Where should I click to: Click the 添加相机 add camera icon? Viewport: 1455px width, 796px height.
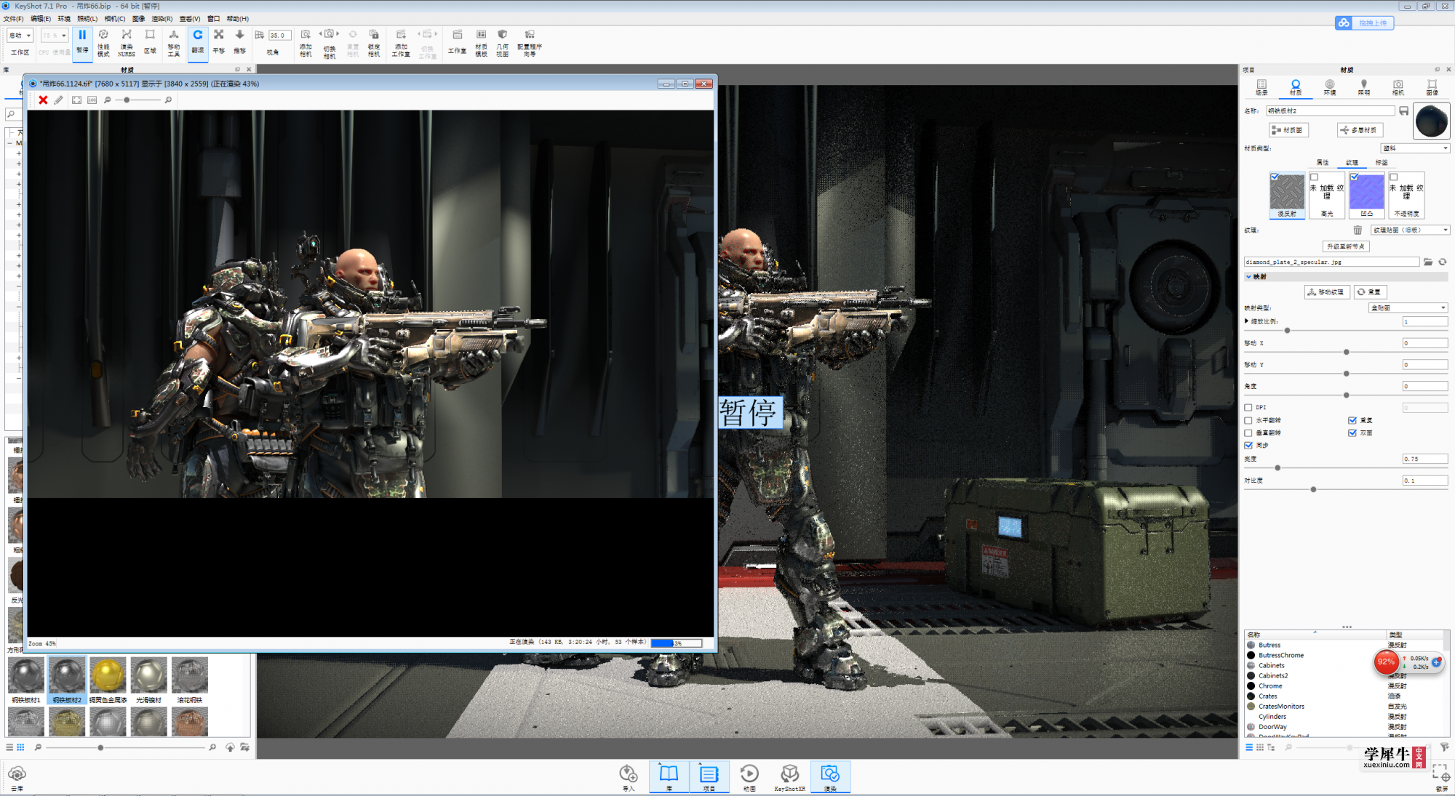[306, 42]
